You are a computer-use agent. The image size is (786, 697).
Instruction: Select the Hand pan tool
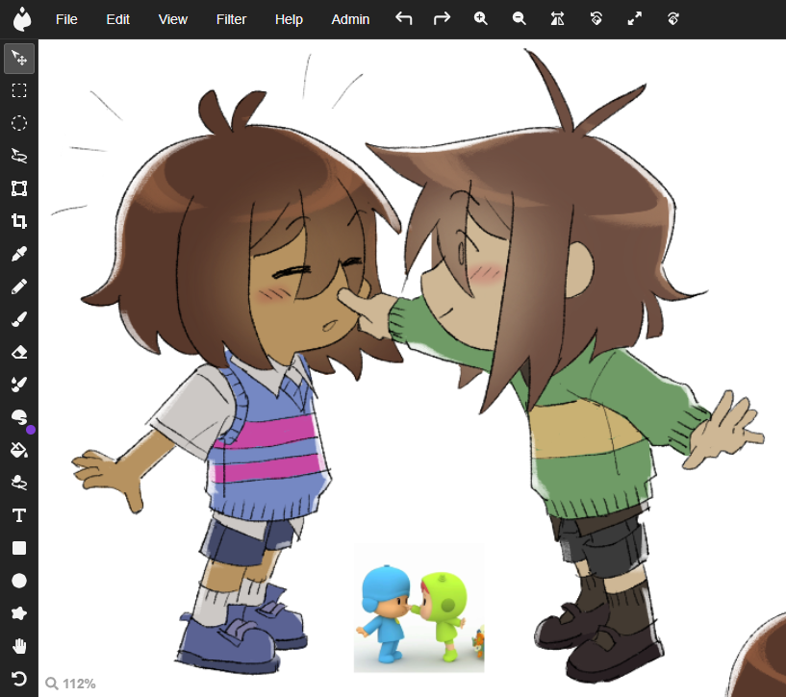click(19, 646)
